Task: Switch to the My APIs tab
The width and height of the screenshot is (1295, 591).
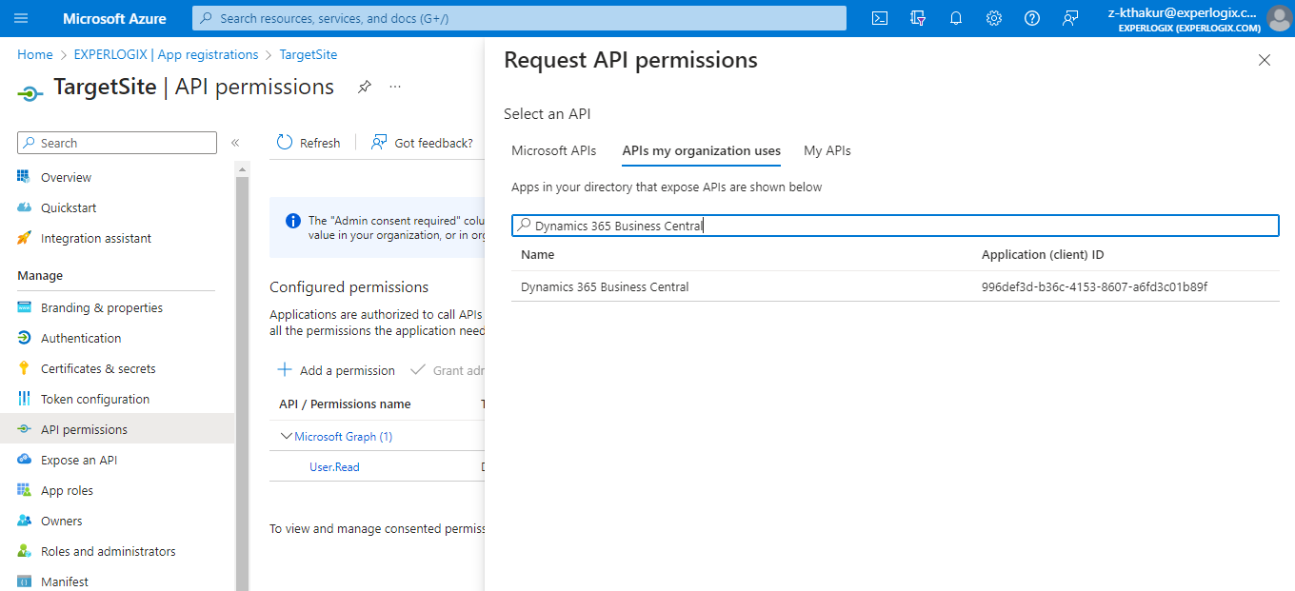Action: (x=827, y=150)
